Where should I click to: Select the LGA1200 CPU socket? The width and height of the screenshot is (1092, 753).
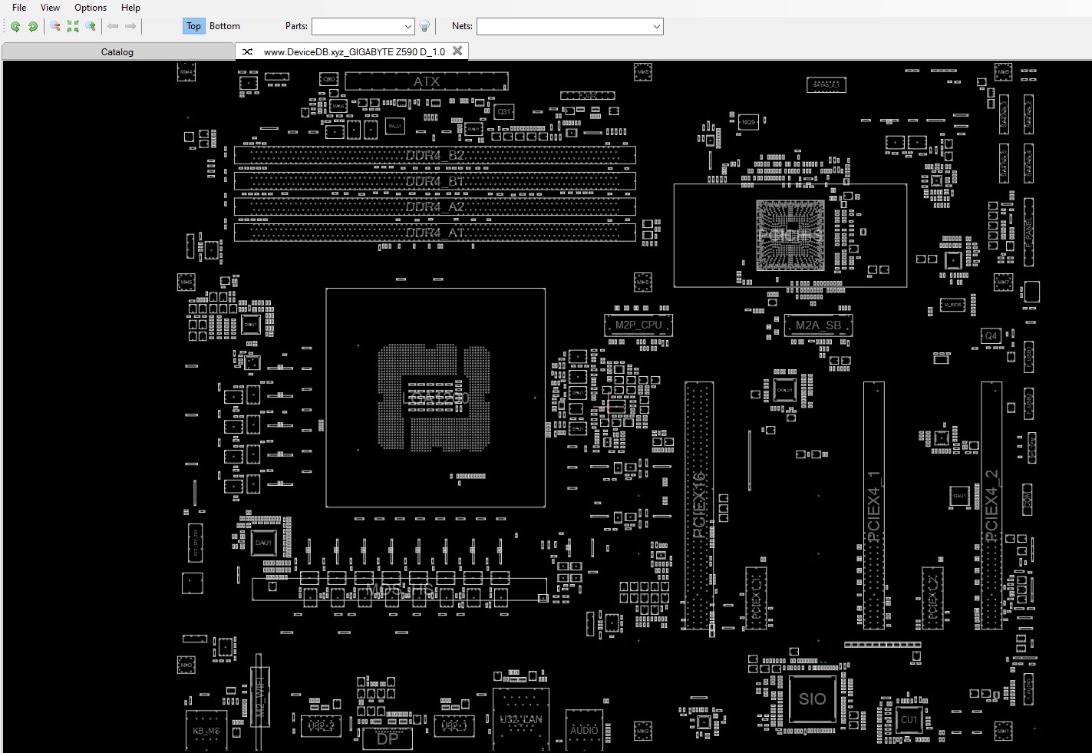pyautogui.click(x=435, y=398)
